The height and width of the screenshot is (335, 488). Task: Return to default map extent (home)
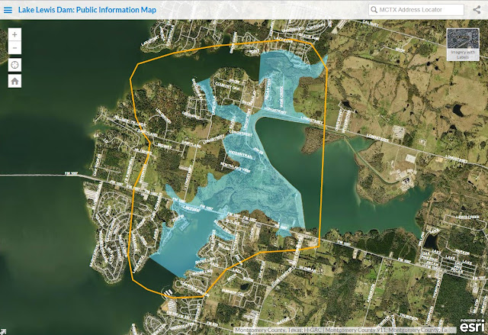(14, 81)
